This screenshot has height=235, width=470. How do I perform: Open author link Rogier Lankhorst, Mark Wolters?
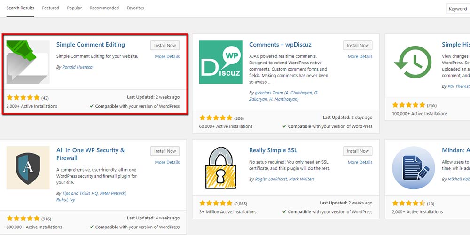(x=285, y=179)
